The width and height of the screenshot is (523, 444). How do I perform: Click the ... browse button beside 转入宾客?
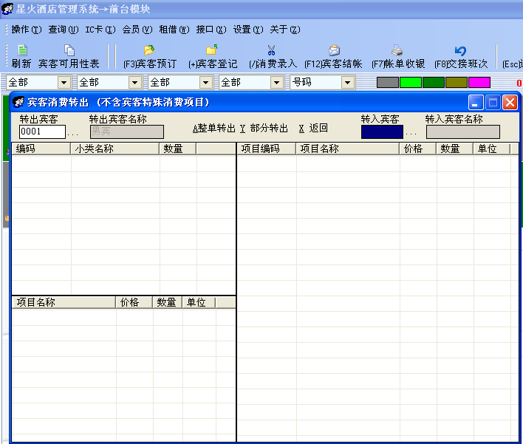pos(411,133)
